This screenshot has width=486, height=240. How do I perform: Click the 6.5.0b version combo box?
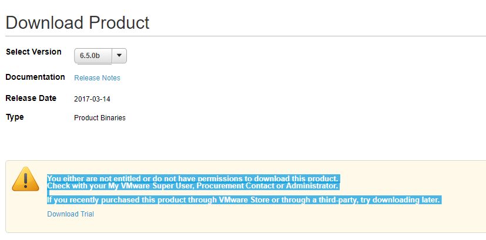point(100,56)
